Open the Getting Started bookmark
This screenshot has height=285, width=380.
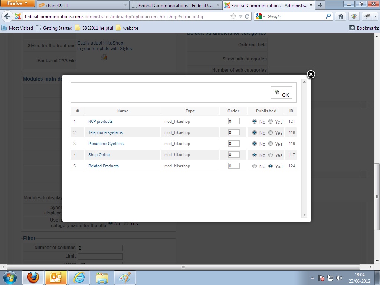click(54, 28)
